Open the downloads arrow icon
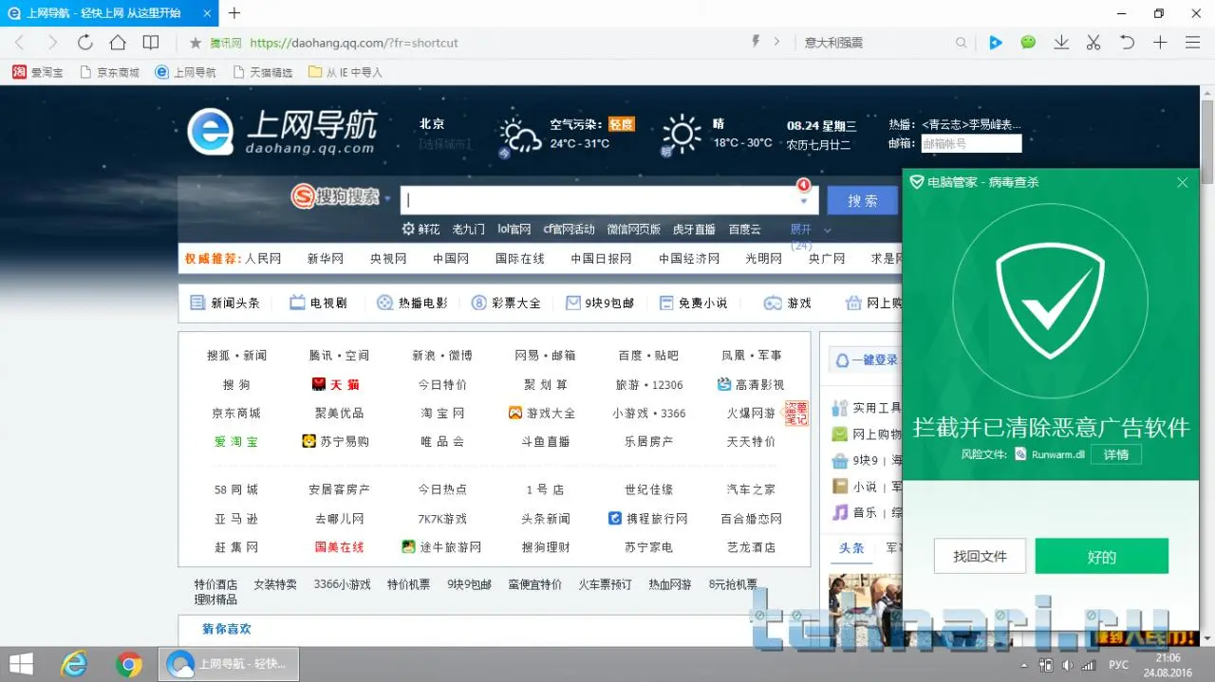 point(1061,43)
